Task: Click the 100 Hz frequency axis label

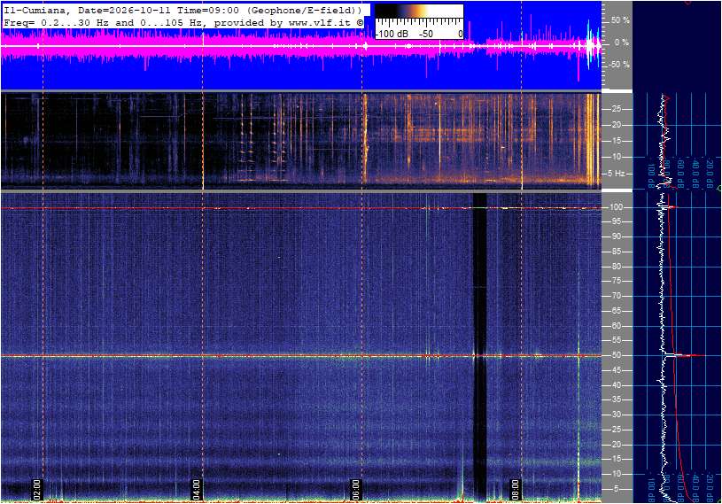Action: tap(616, 207)
